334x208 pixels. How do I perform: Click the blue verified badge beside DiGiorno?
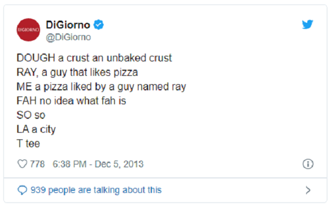99,25
